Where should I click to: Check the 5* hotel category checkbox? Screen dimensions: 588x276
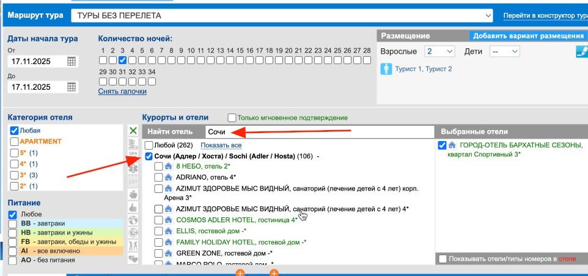[x=14, y=153]
